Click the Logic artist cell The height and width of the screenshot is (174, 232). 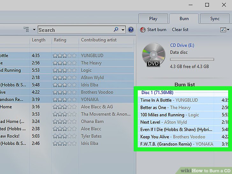[86, 70]
